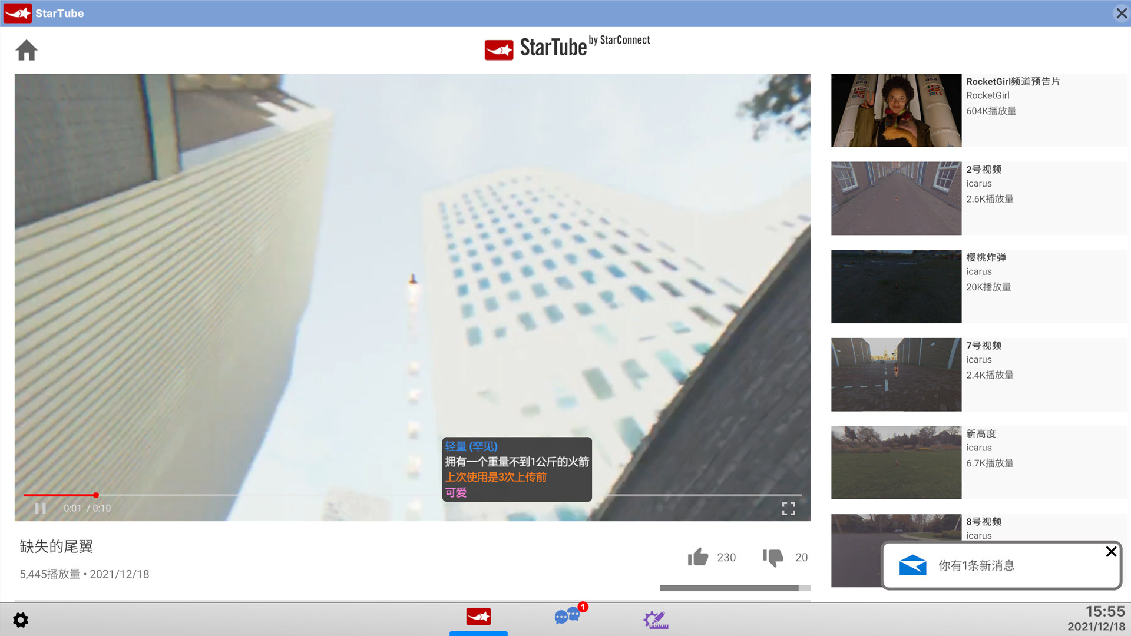Open the 7号视频 thumbnail
Image resolution: width=1131 pixels, height=636 pixels.
click(x=896, y=375)
